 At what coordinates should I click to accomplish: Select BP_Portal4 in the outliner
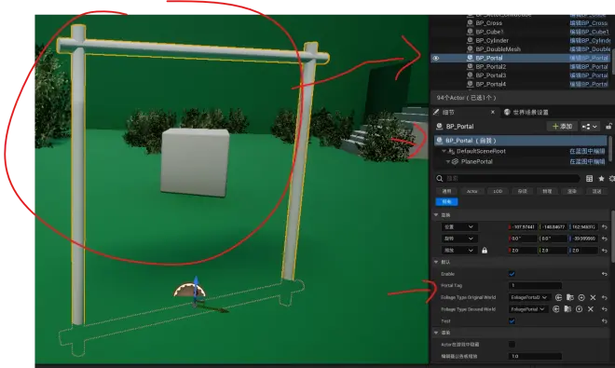tap(491, 84)
